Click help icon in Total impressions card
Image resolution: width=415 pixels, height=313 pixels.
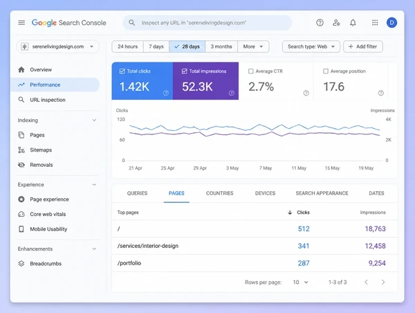click(x=232, y=93)
